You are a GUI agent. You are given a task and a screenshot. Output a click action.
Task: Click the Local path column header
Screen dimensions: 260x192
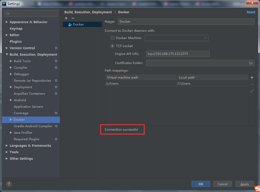click(213, 78)
